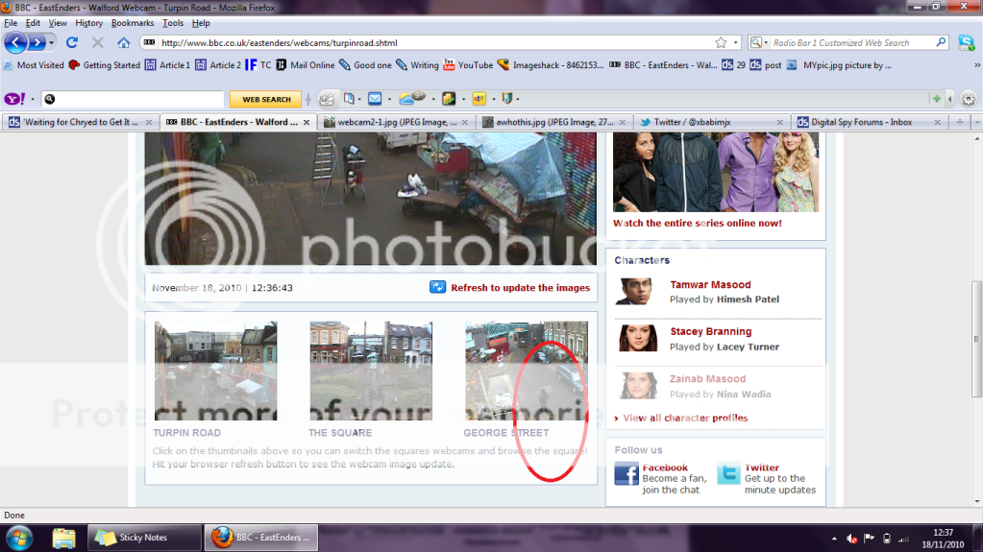Open Yahoo toolbar settings gear
Viewport: 983px width, 552px height.
(x=968, y=99)
